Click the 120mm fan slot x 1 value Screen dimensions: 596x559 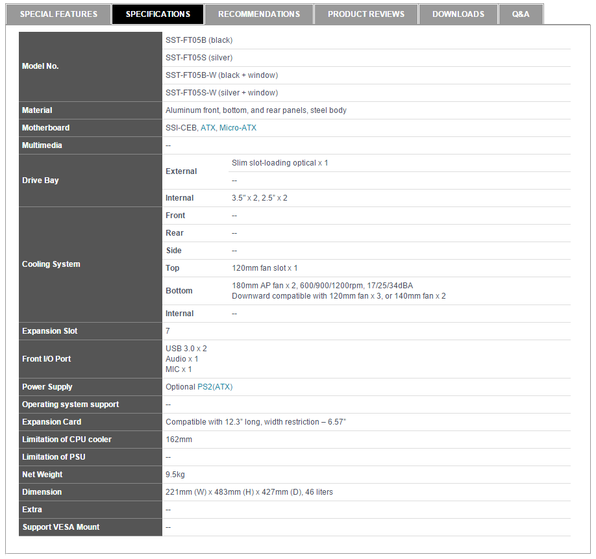point(265,268)
